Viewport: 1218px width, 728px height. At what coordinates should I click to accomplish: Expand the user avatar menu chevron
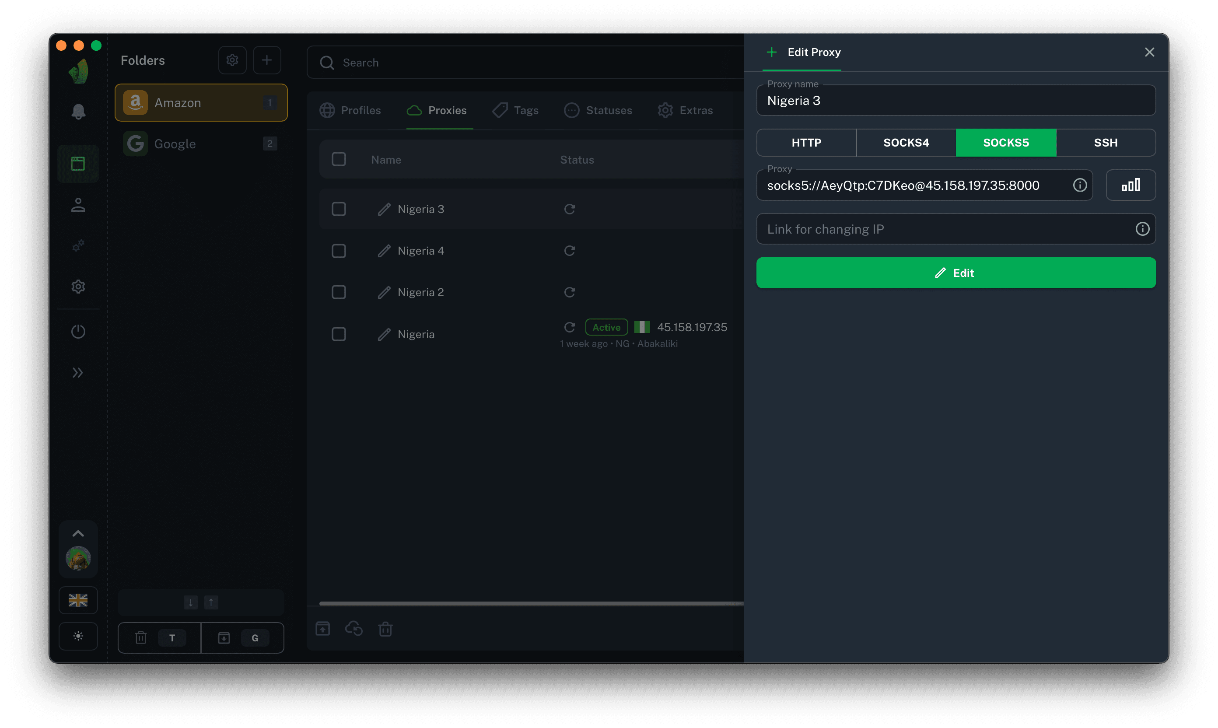click(78, 534)
